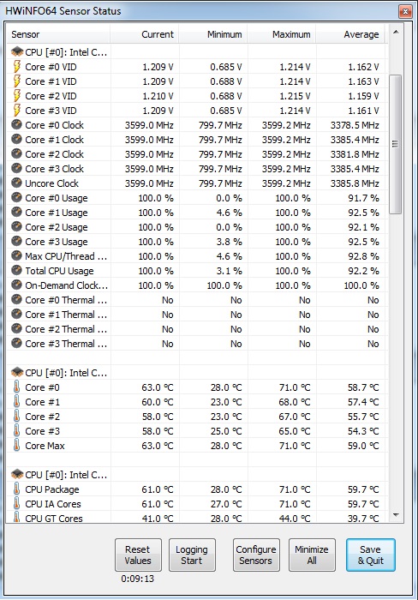Select the gauge icon beside Core #0 Clock

coord(16,125)
